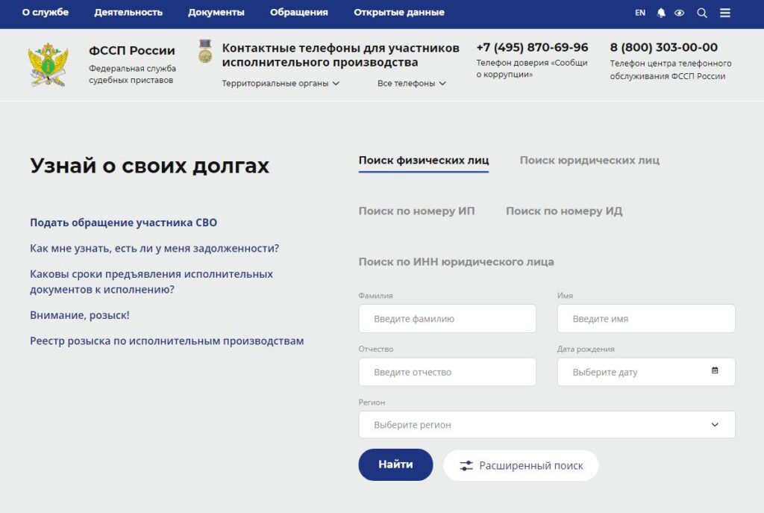Open Внимание, розыск! link

pyautogui.click(x=80, y=315)
